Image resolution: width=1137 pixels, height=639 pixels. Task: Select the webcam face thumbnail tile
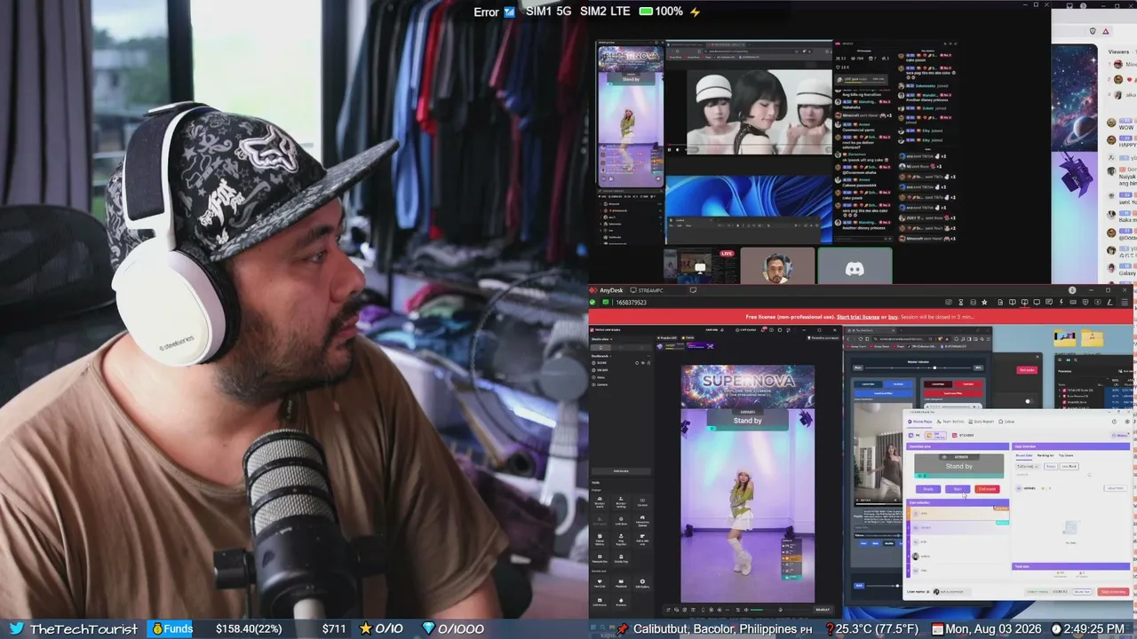(777, 266)
